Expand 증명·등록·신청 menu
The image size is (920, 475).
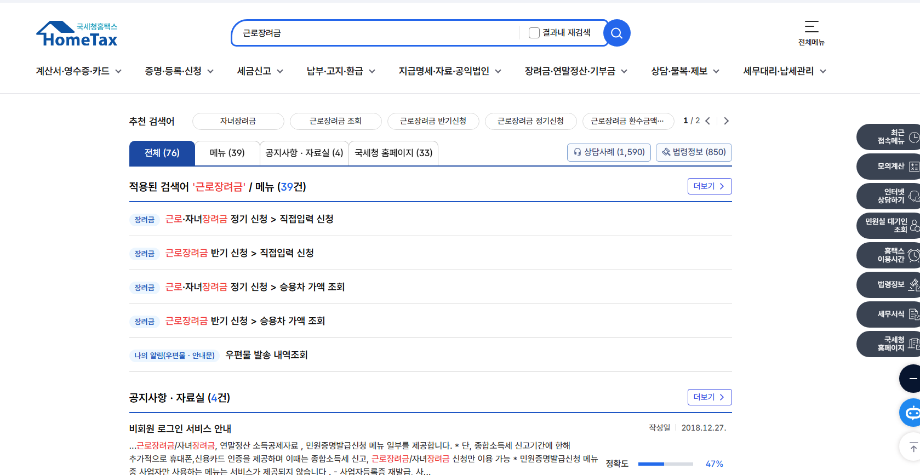coord(179,71)
